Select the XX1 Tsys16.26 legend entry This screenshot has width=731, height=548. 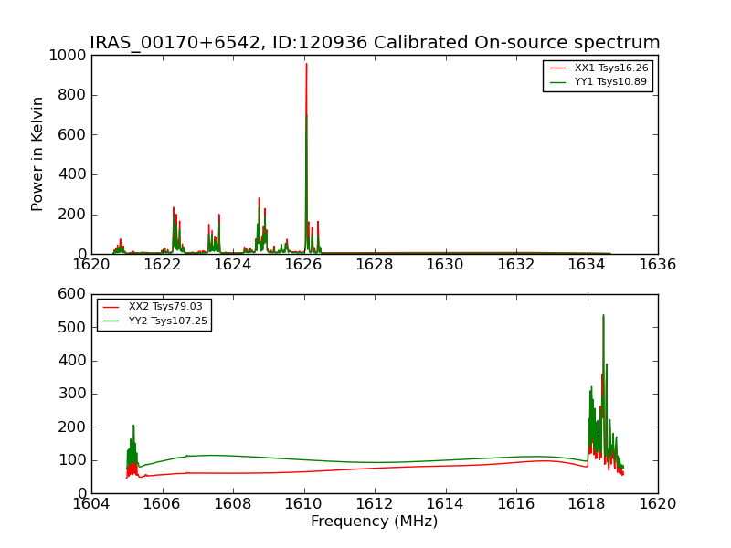(599, 68)
